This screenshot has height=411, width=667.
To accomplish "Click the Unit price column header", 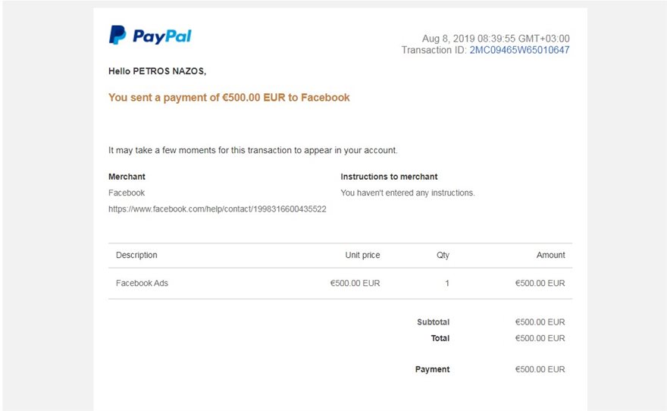I will pos(362,256).
